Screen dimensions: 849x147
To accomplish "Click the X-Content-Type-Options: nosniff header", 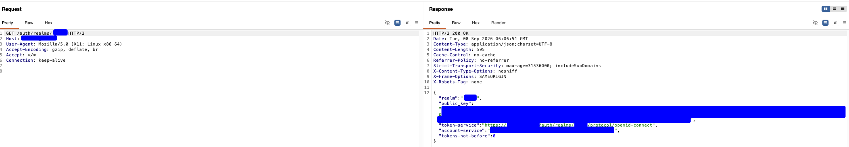I will click(x=475, y=71).
